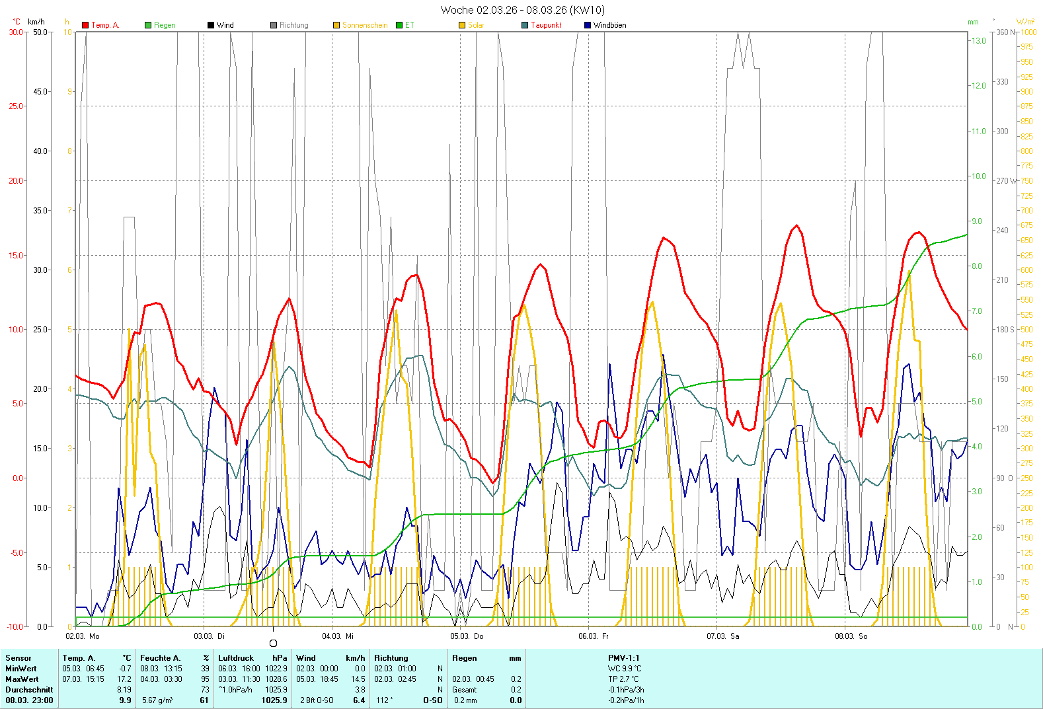Click the 08.03. So date label
Image resolution: width=1043 pixels, height=709 pixels.
pos(851,636)
